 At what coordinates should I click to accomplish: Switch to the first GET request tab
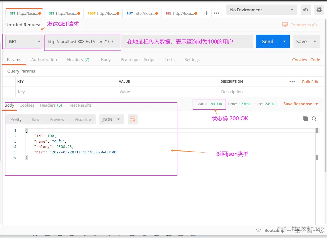[25, 13]
